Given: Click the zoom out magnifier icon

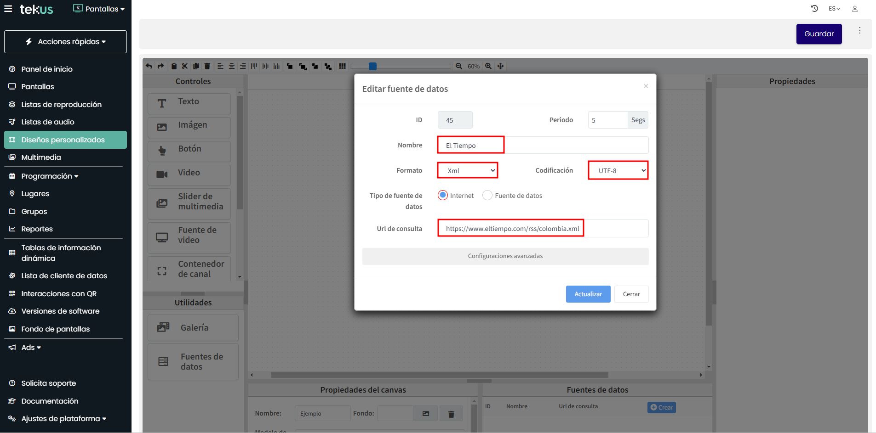Looking at the screenshot, I should 459,66.
